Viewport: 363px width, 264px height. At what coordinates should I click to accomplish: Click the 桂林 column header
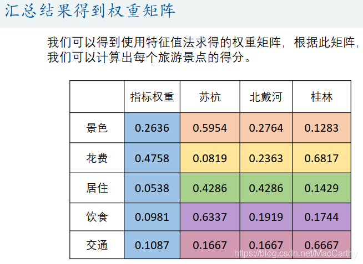[321, 97]
